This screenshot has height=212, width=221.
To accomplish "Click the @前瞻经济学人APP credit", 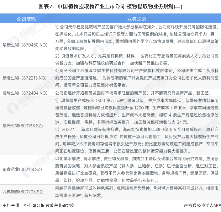I will click(203, 205).
